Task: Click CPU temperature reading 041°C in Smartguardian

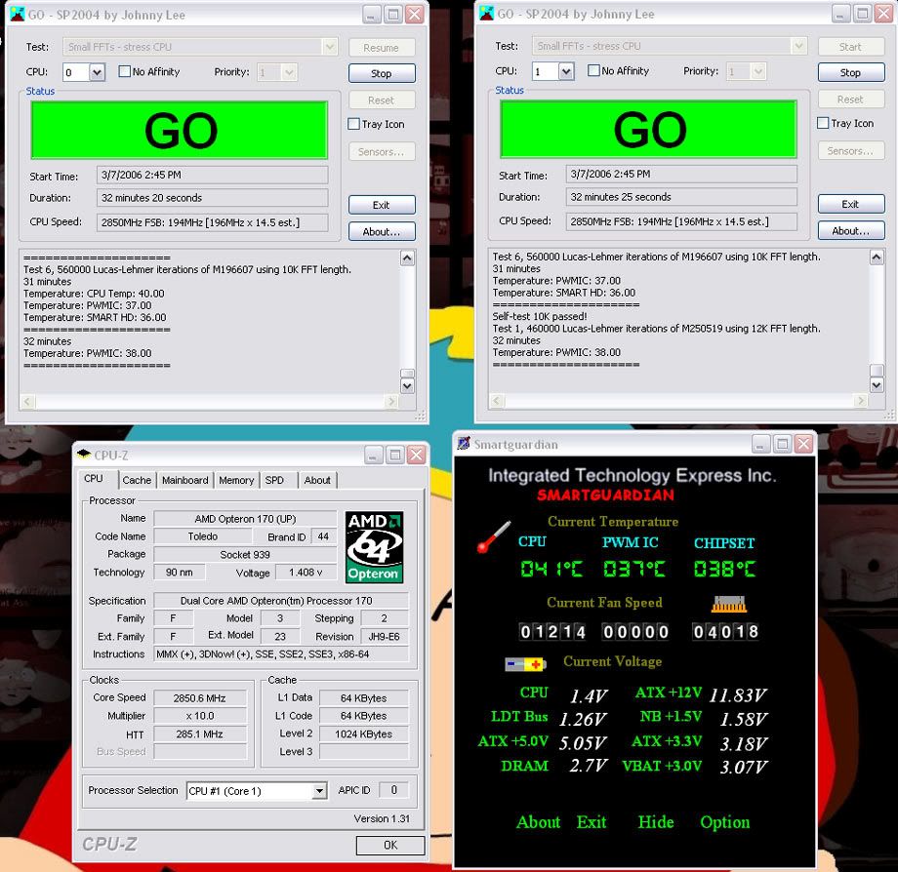Action: point(551,569)
